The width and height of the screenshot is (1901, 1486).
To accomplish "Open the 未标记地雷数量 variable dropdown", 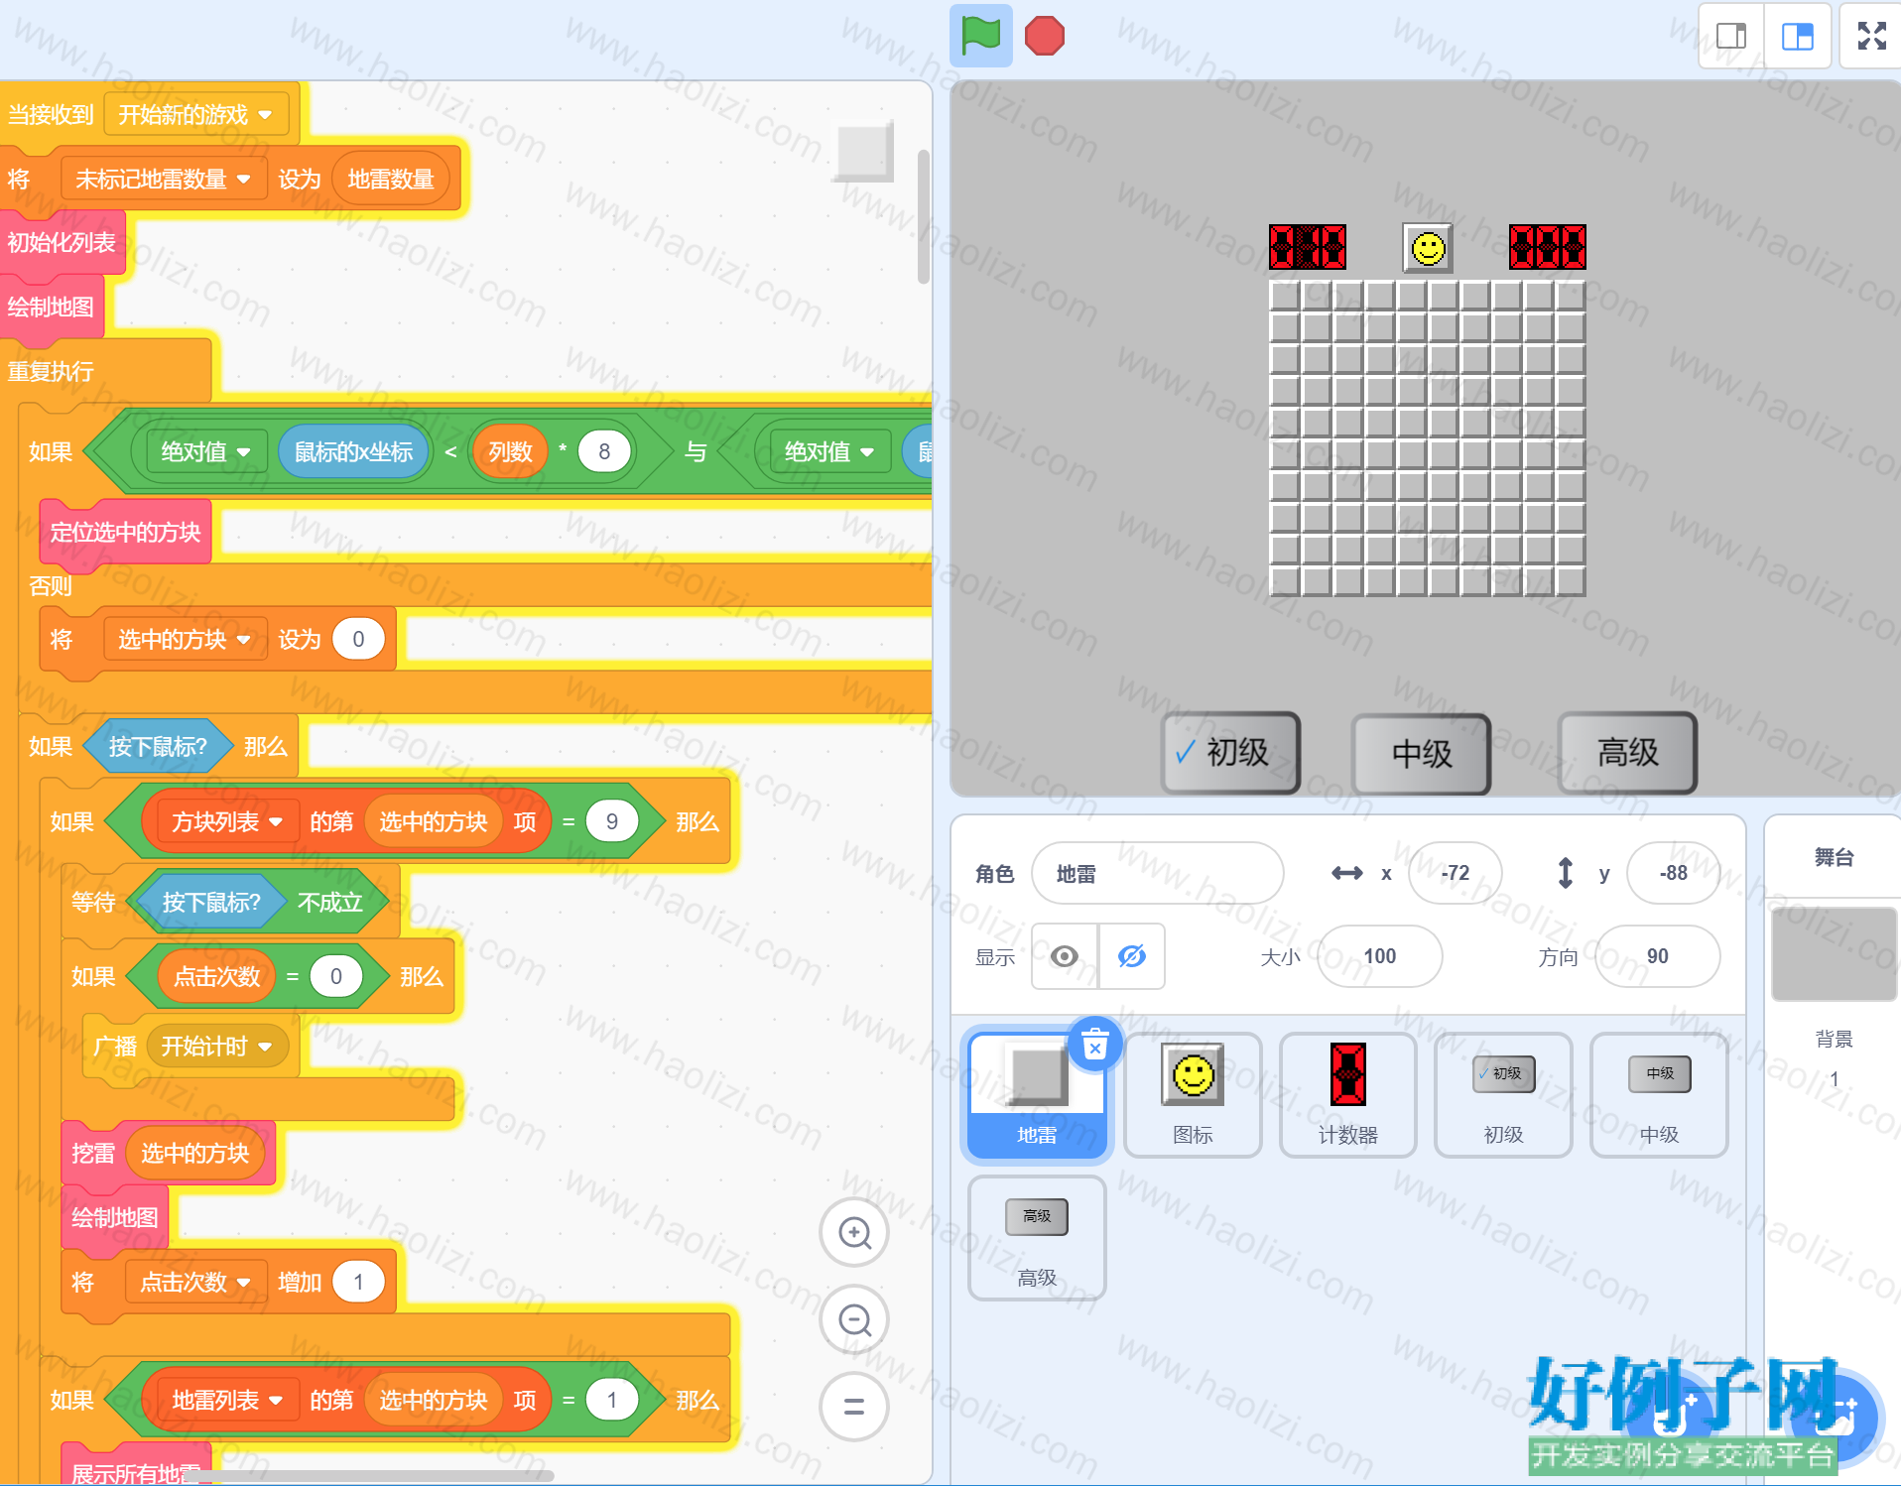I will (x=163, y=180).
